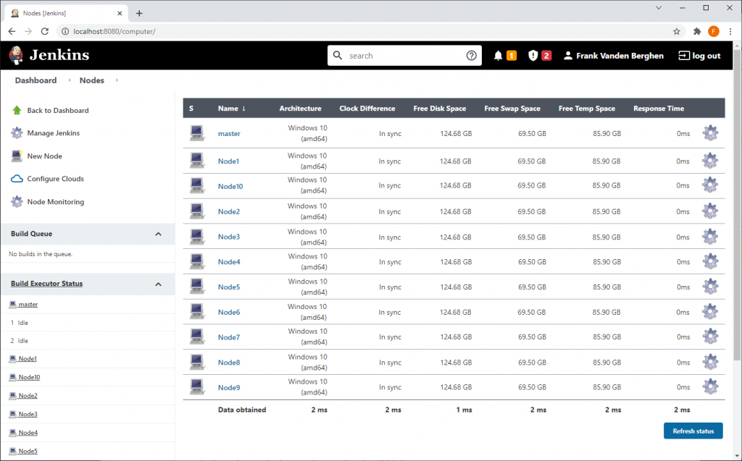The image size is (742, 461).
Task: Expand the Dashboard breadcrumb arrow
Action: pyautogui.click(x=70, y=80)
